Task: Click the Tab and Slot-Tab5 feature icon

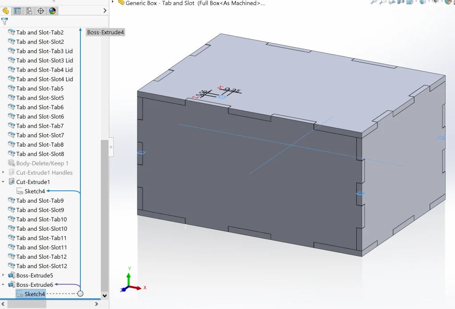Action: point(11,88)
